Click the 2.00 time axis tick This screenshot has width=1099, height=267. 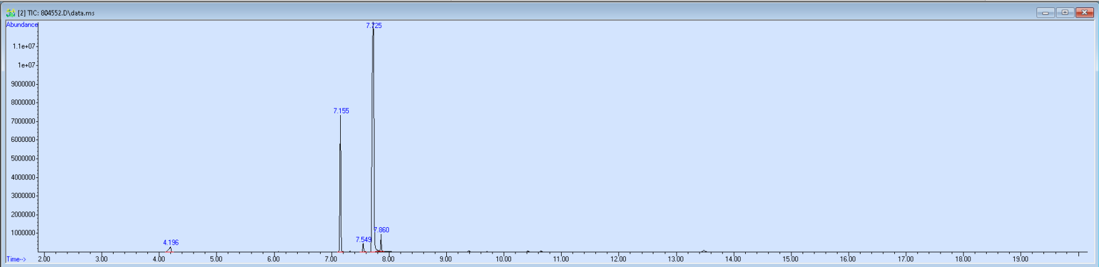click(44, 259)
